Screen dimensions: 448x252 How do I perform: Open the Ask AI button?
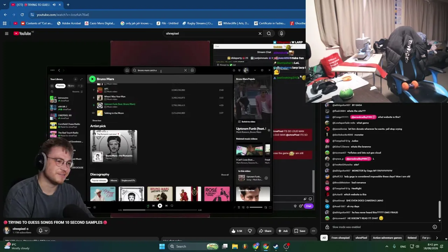[x=283, y=231]
